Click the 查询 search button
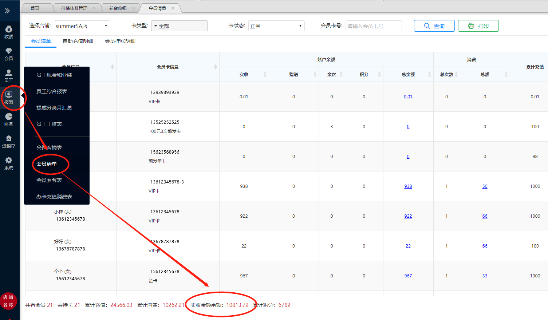The height and width of the screenshot is (320, 548). point(434,26)
